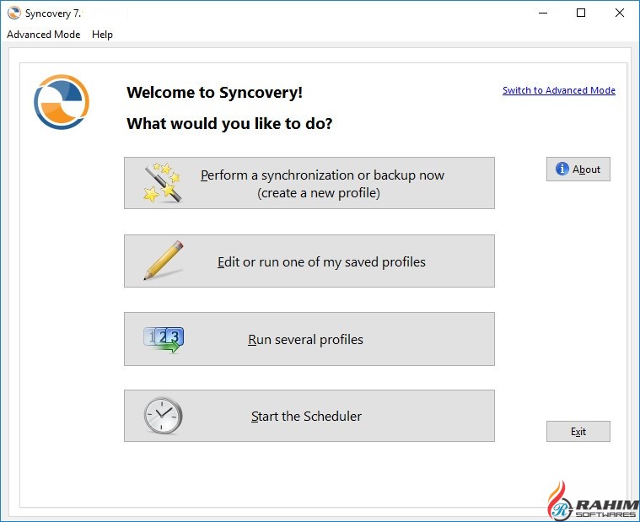Click the Syncovery logo in the welcome panel

(62, 102)
